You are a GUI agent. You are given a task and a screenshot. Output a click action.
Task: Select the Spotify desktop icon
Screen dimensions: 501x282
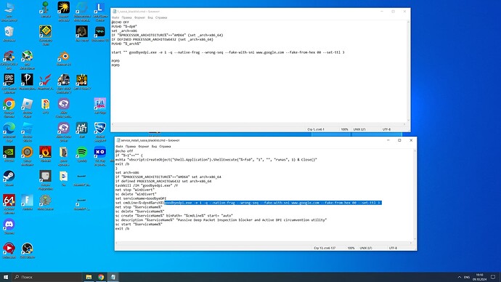point(82,154)
